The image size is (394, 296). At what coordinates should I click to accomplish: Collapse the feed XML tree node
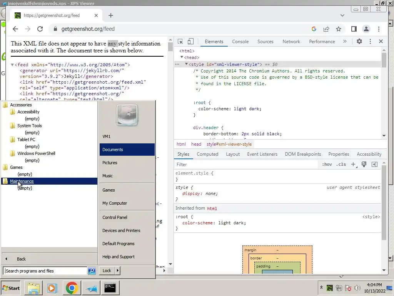coord(12,65)
